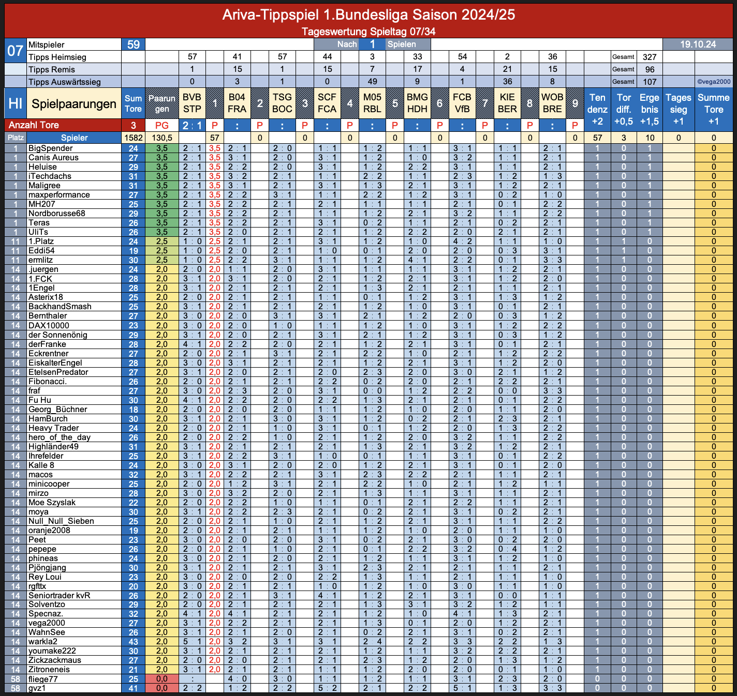
Task: Click the 'Platz' column header
Action: [16, 138]
